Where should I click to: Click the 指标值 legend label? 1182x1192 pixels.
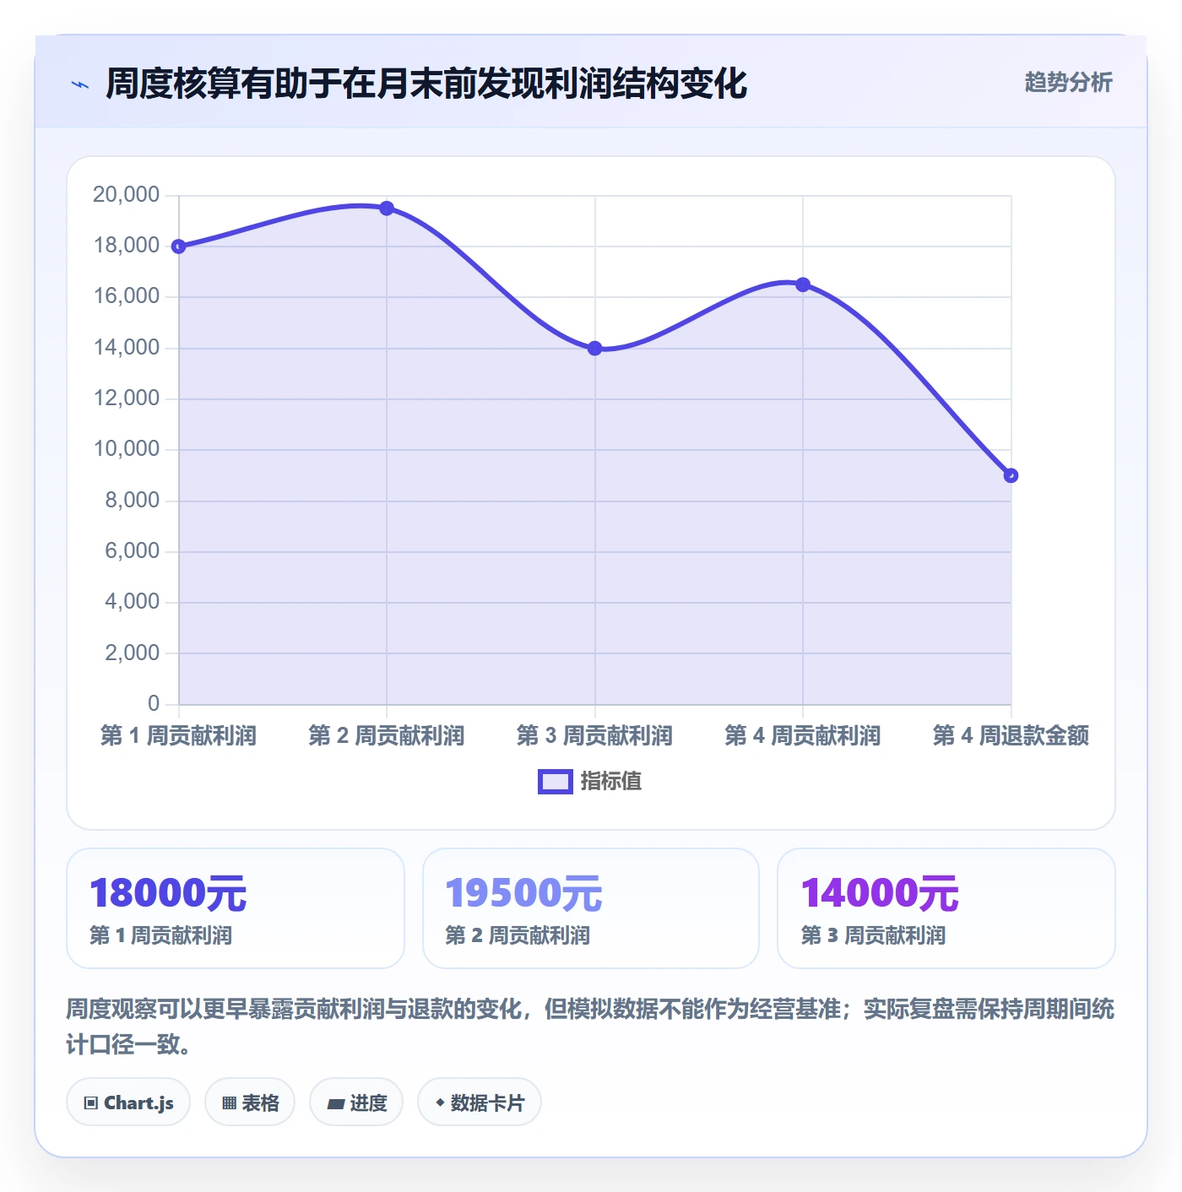pos(611,782)
